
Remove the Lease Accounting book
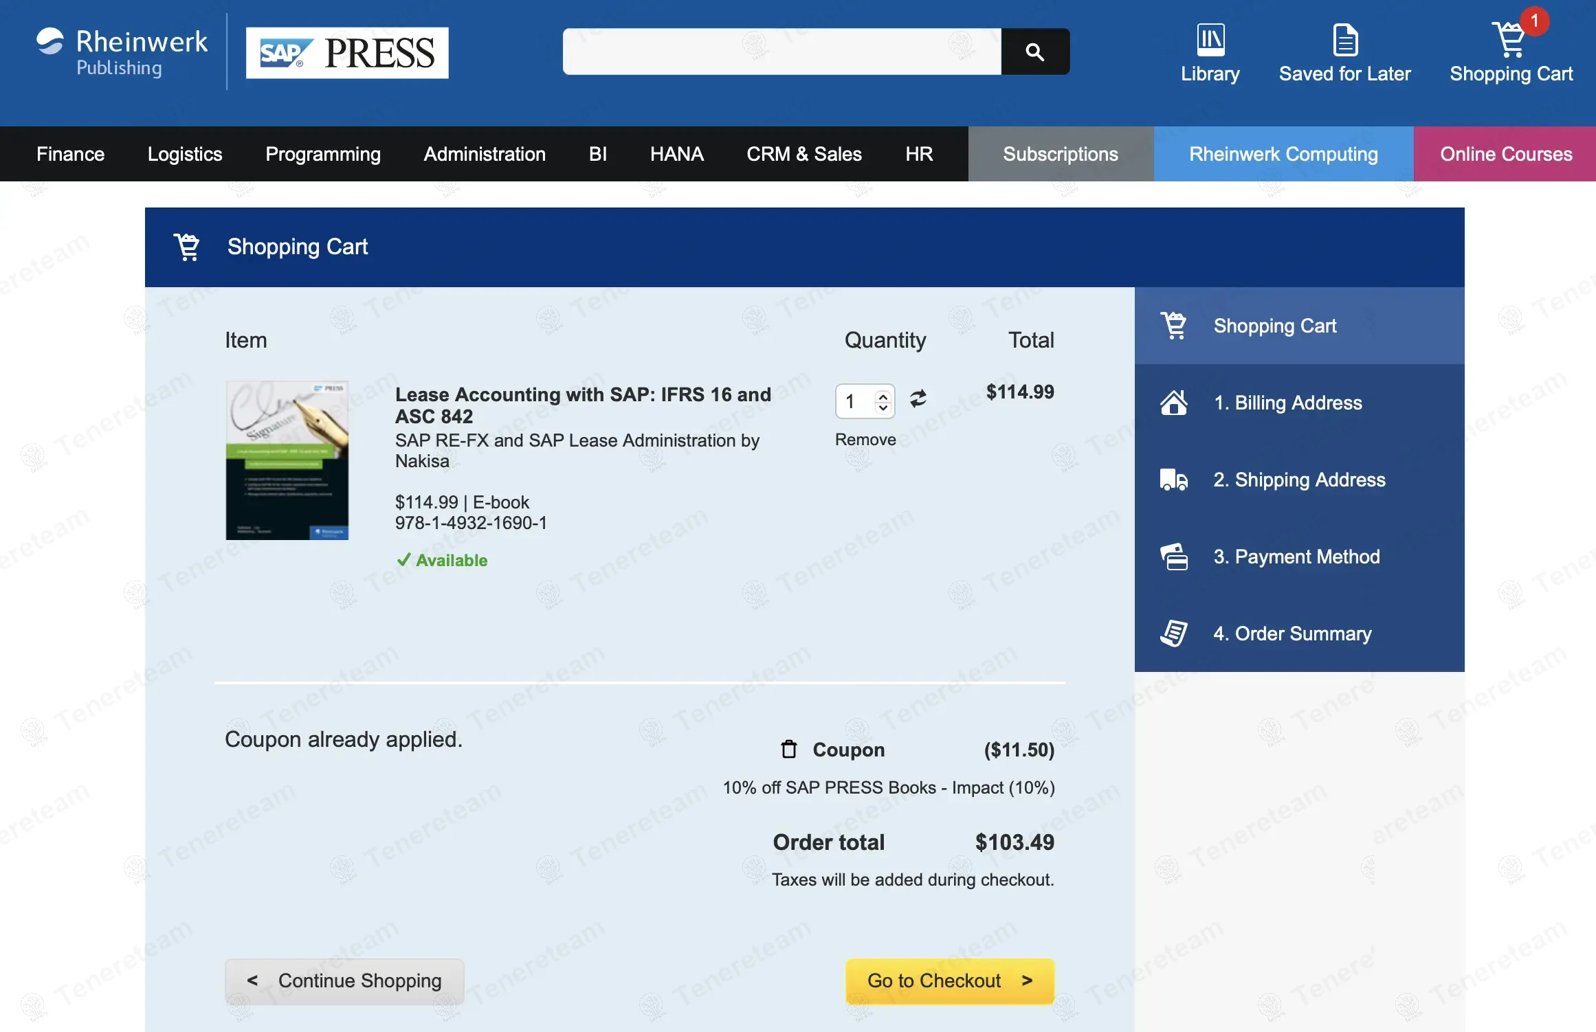[865, 440]
